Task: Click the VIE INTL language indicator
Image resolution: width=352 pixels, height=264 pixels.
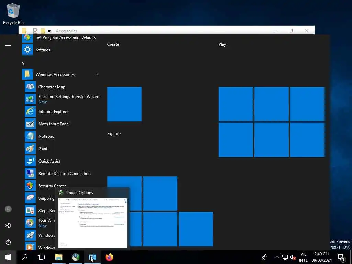Action: pyautogui.click(x=303, y=257)
